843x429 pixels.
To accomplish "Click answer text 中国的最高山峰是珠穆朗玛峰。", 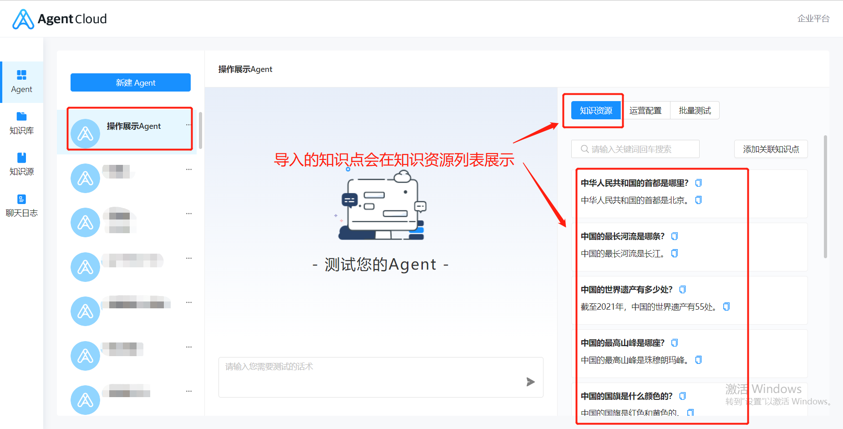I will coord(635,360).
